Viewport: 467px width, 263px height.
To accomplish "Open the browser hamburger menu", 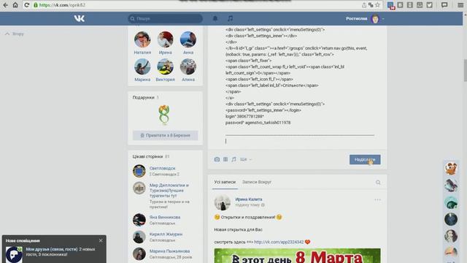I will [460, 5].
